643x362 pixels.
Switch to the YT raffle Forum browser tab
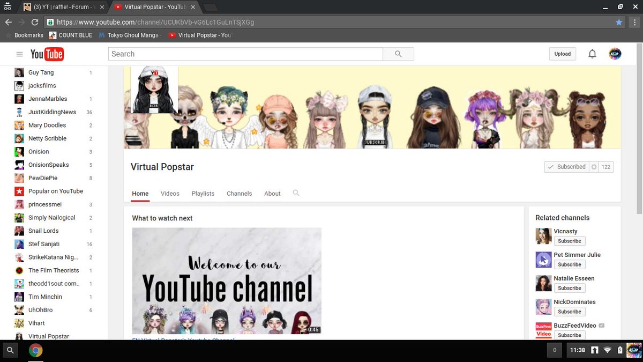point(63,7)
